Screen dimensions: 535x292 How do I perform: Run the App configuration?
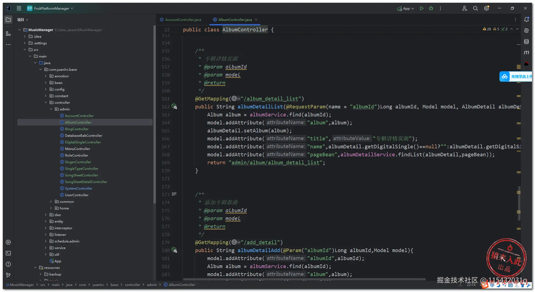[421, 8]
